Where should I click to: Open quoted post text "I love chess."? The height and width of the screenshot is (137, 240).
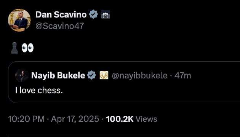pos(39,90)
